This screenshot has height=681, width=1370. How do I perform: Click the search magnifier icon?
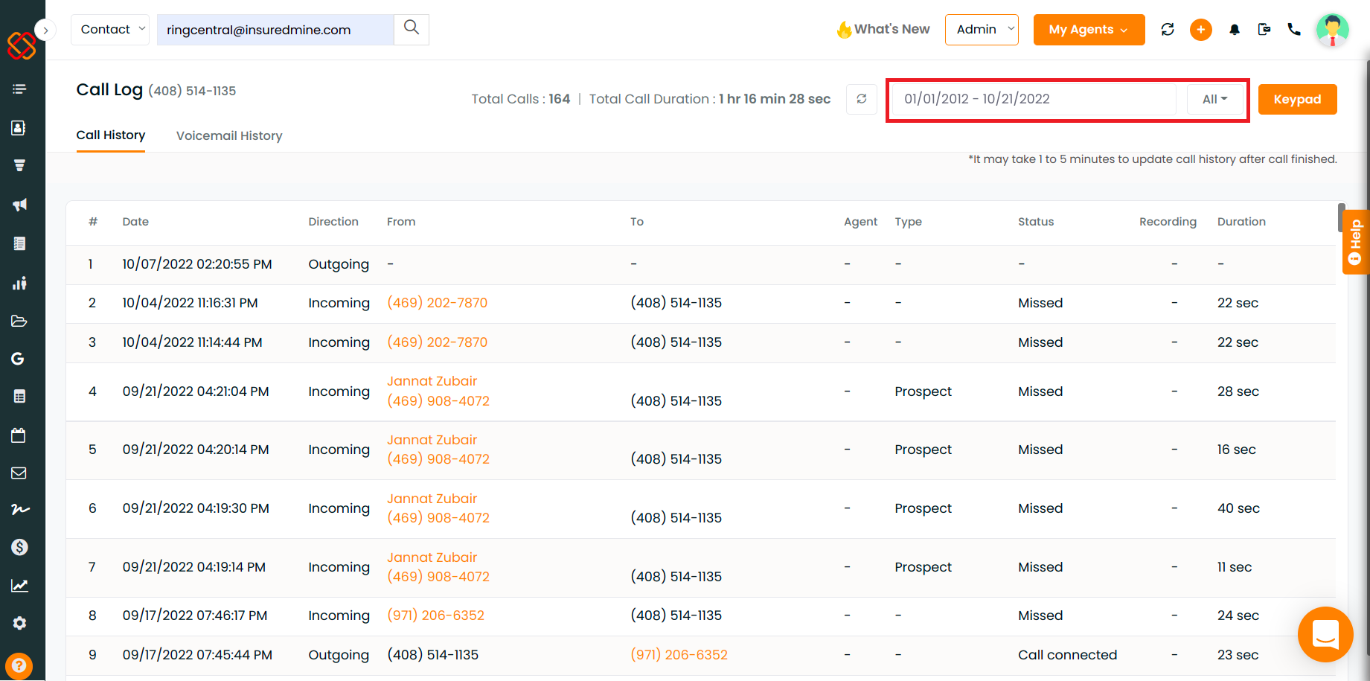(411, 29)
